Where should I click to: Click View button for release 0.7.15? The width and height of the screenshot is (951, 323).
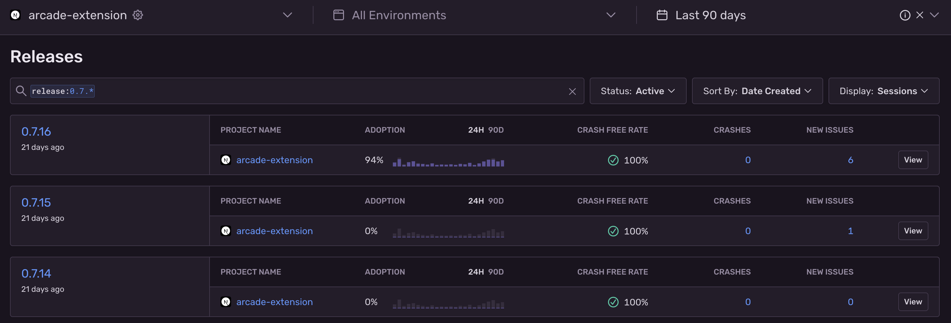[912, 231]
